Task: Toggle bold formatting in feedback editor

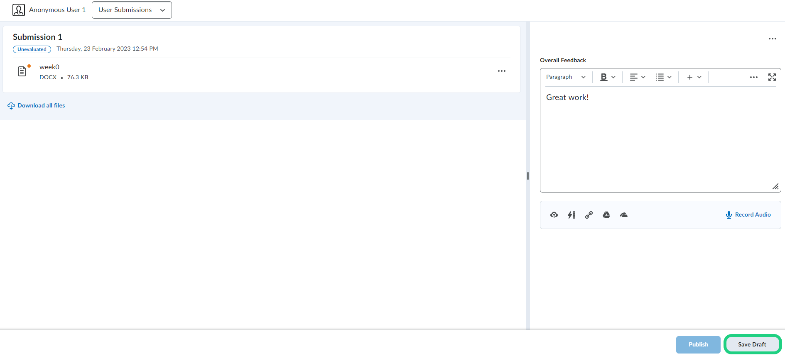Action: [x=604, y=77]
